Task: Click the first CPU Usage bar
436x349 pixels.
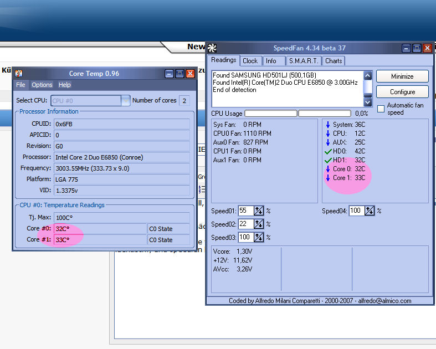Action: [271, 114]
